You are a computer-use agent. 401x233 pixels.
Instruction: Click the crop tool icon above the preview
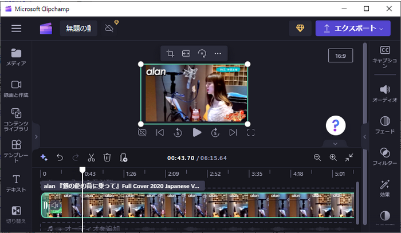[x=170, y=53]
